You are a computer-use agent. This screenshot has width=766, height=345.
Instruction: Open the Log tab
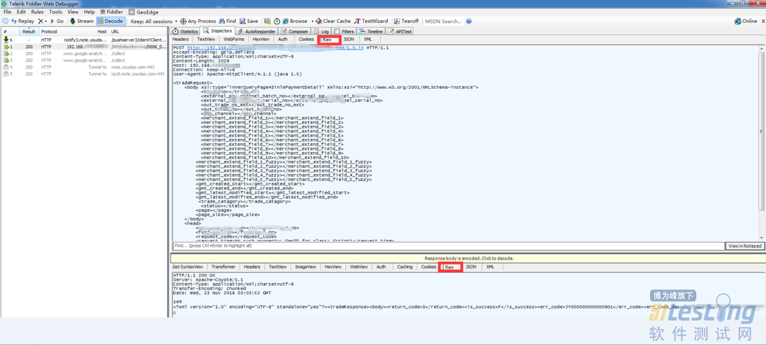[321, 31]
